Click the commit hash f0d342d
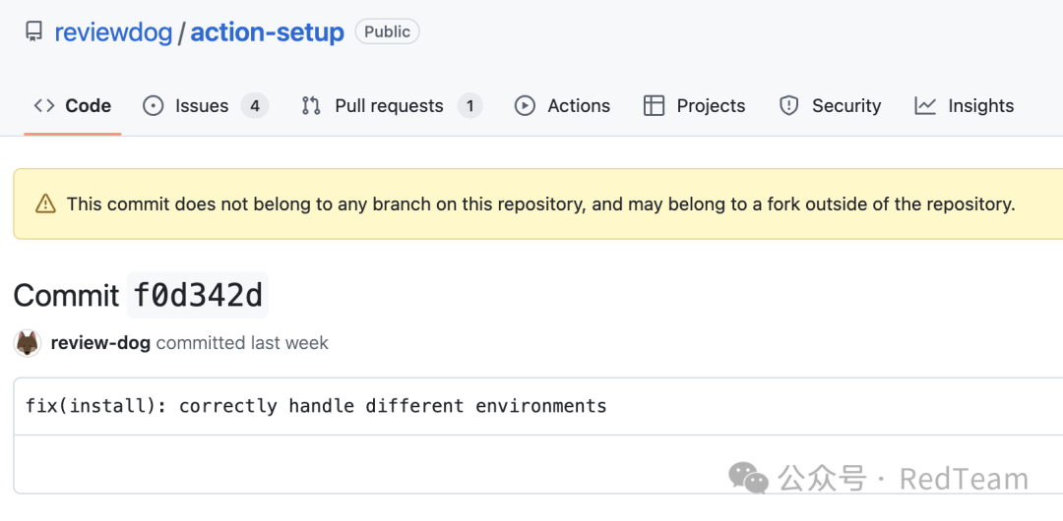Viewport: 1063px width, 521px height. coord(198,295)
